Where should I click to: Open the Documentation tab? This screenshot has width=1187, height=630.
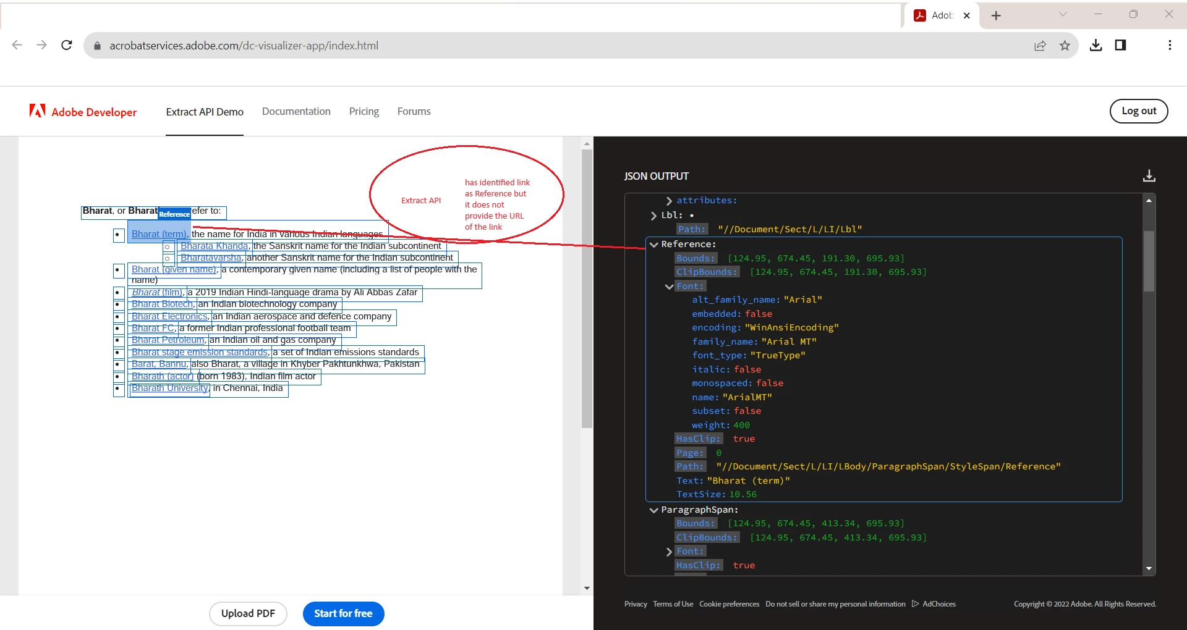[x=296, y=112]
